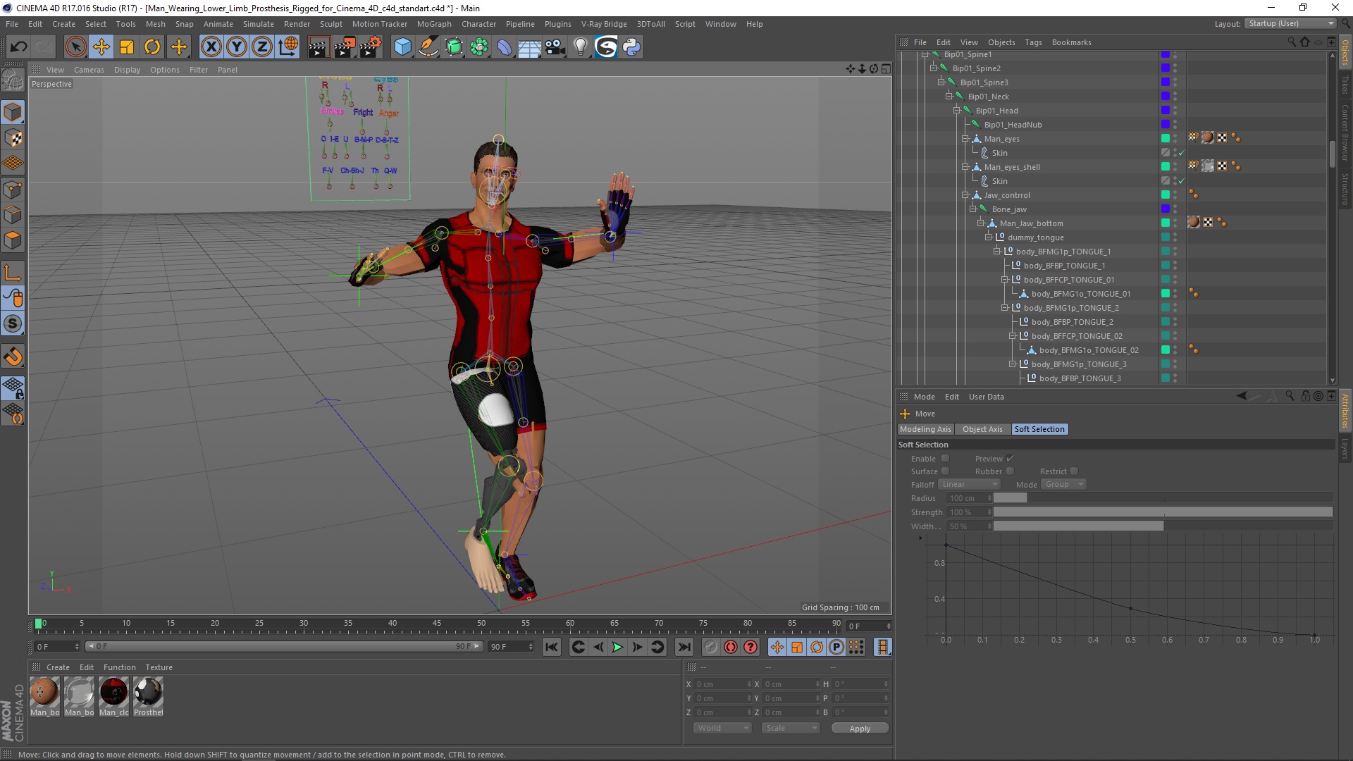Open Edit Render Settings
The height and width of the screenshot is (761, 1353).
point(371,47)
